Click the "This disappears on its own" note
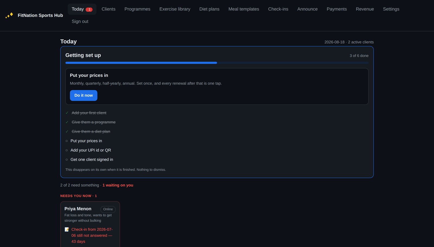 pyautogui.click(x=116, y=170)
